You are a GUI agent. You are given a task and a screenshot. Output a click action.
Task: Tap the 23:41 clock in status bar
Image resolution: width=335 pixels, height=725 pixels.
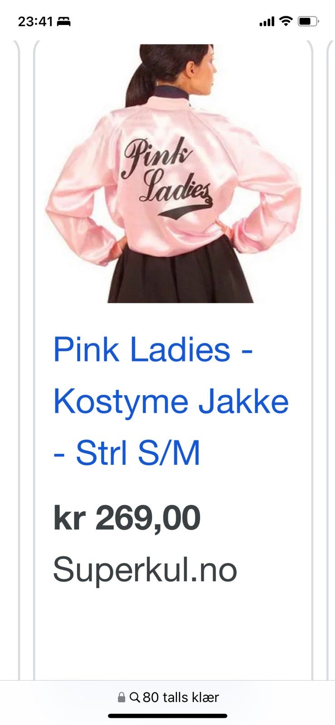(x=35, y=21)
